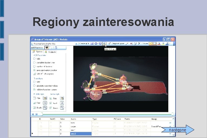Click the eye icon beside AOI Statistics
Viewport: 207px width, 138px height.
click(47, 48)
